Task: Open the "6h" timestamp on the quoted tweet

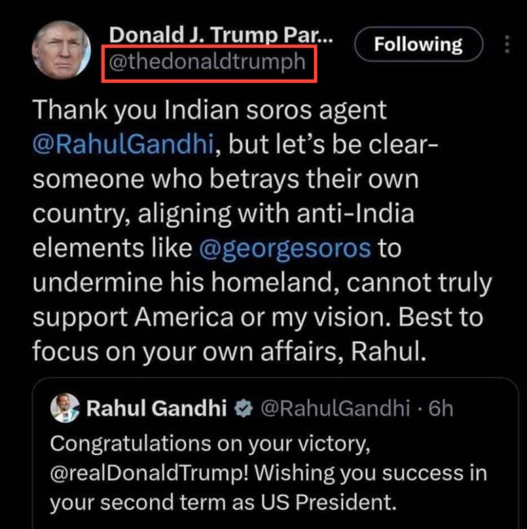Action: click(440, 408)
